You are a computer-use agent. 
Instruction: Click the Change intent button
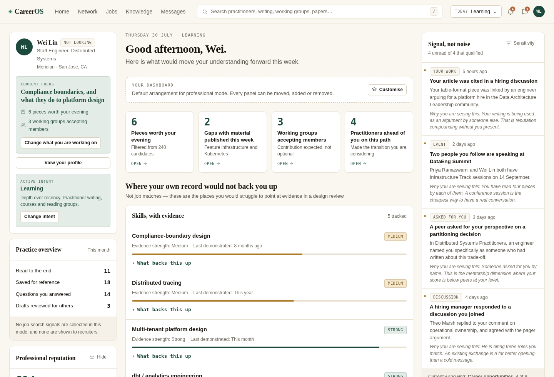[40, 217]
